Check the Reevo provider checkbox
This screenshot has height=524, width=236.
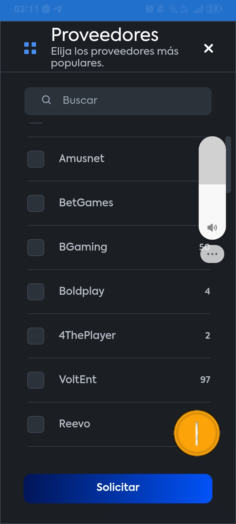[x=36, y=424]
